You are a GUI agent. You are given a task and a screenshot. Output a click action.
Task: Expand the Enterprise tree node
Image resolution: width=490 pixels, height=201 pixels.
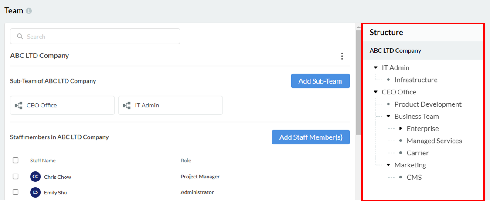click(x=401, y=129)
